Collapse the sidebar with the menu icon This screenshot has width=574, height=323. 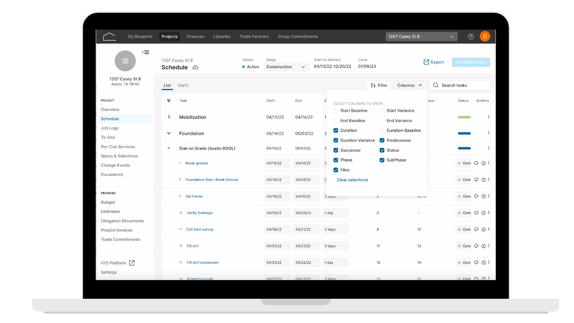pos(146,52)
